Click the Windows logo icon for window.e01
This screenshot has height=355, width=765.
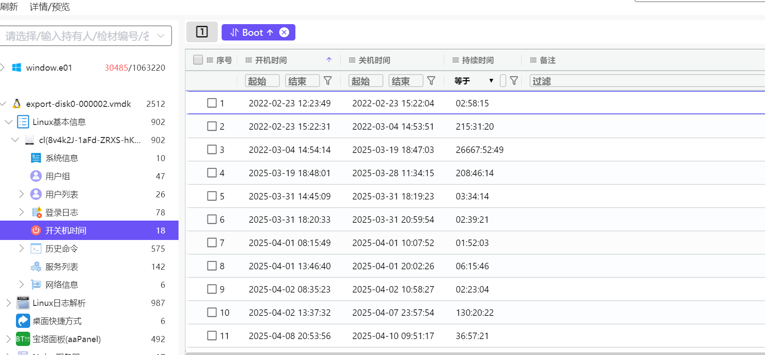coord(17,68)
